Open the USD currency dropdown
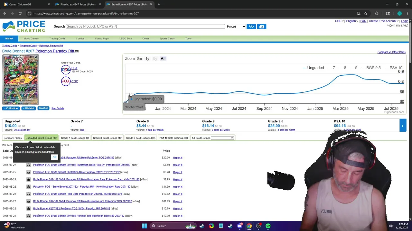This screenshot has height=231, width=412. click(339, 21)
